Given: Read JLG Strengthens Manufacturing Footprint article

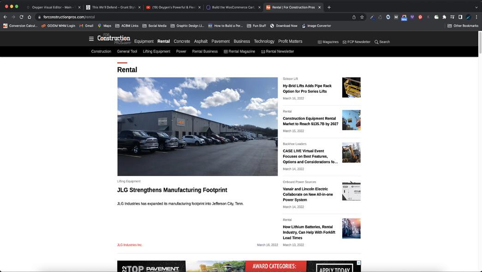Looking at the screenshot, I should (172, 190).
